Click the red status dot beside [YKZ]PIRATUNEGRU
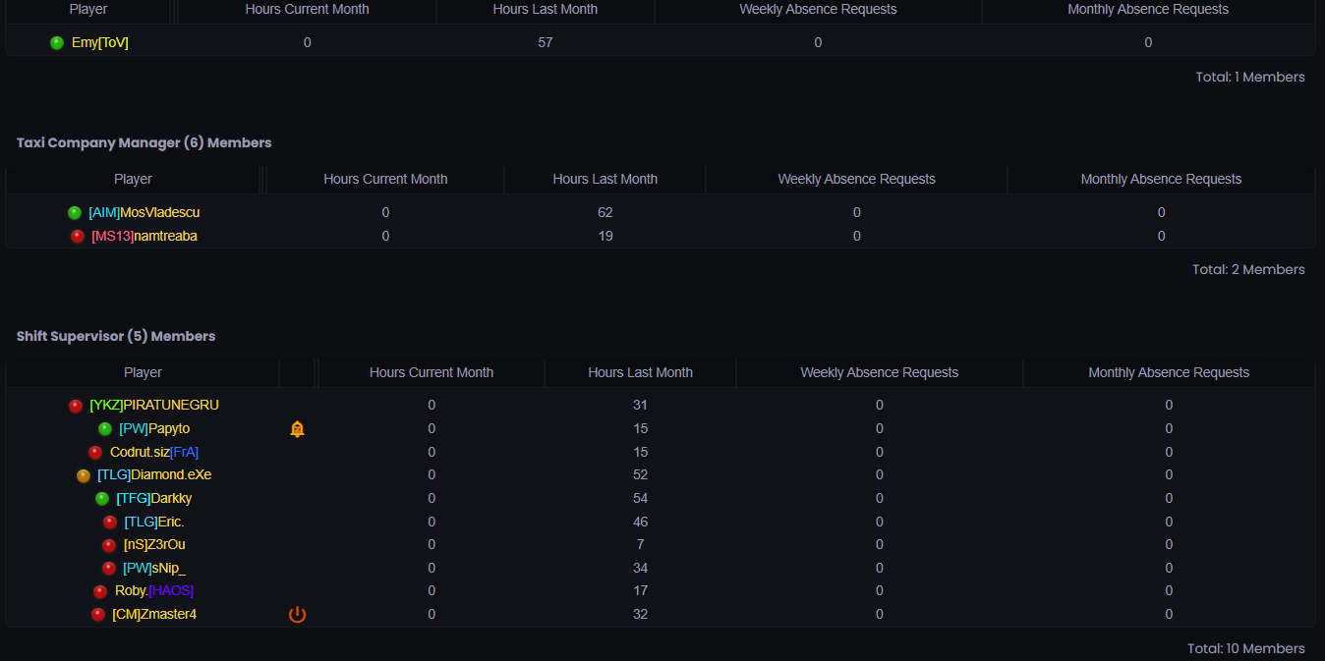 coord(76,406)
